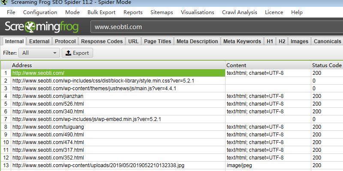343x171 pixels.
Task: Switch to the Images tab
Action: (299, 41)
